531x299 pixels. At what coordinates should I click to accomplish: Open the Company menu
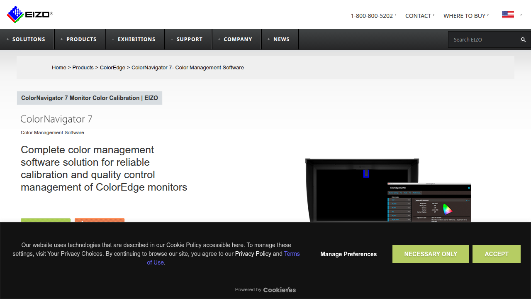coord(237,39)
